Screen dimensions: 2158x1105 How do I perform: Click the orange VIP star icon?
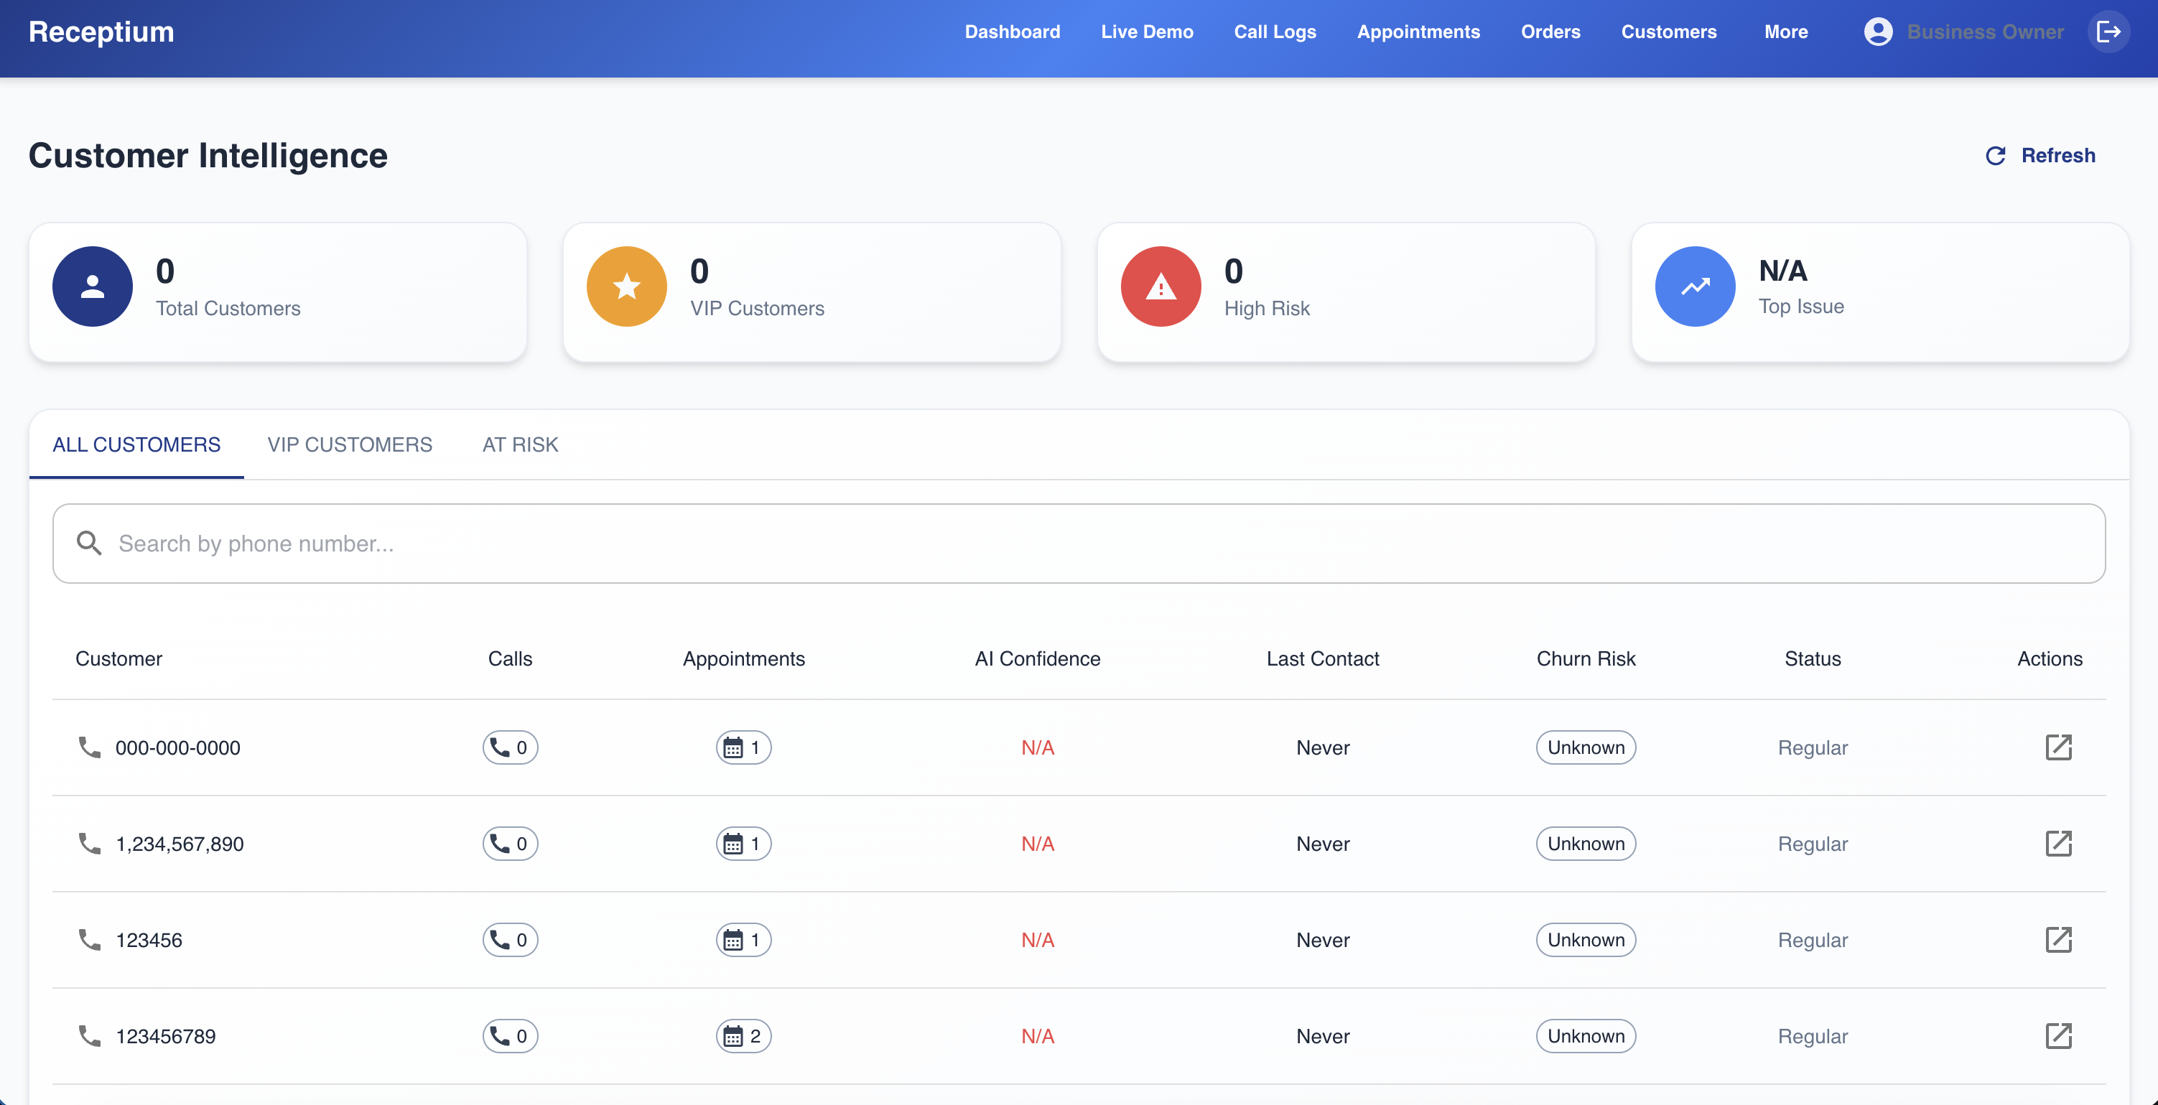click(x=625, y=286)
